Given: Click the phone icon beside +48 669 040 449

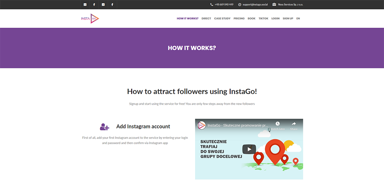Looking at the screenshot, I should point(211,4).
